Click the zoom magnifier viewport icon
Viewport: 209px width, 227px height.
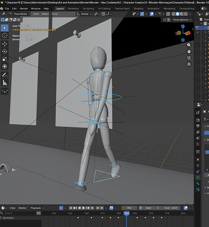[189, 45]
